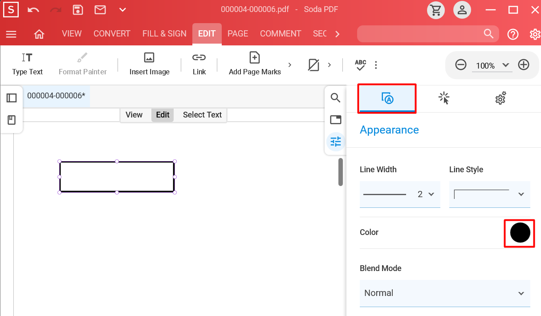Open the gear options properties tab
Viewport: 541px width, 316px height.
pyautogui.click(x=501, y=98)
